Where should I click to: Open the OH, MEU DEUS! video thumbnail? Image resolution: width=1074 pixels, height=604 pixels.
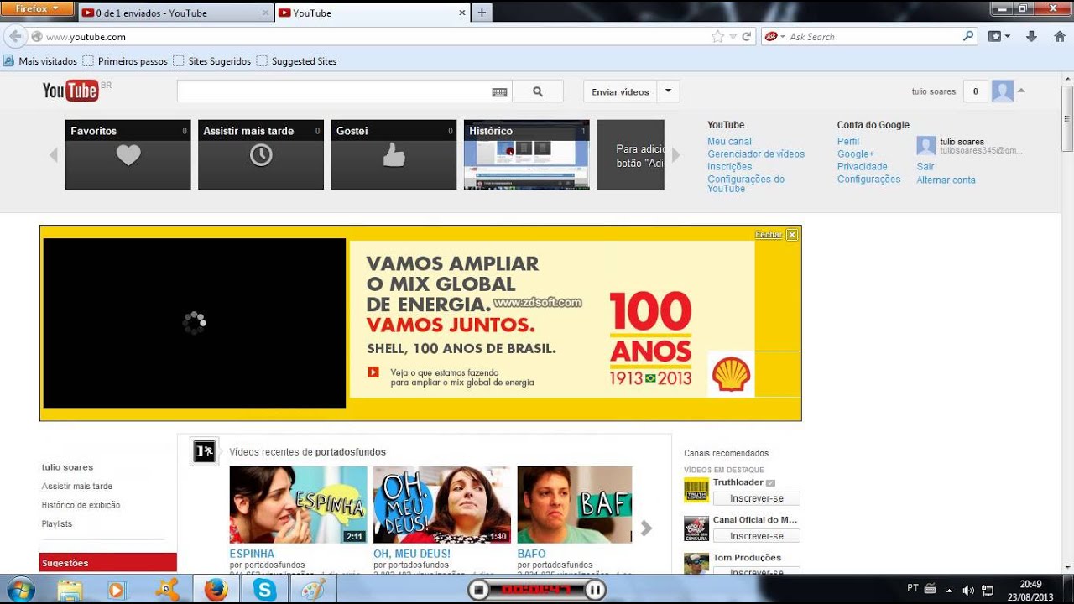click(x=442, y=505)
